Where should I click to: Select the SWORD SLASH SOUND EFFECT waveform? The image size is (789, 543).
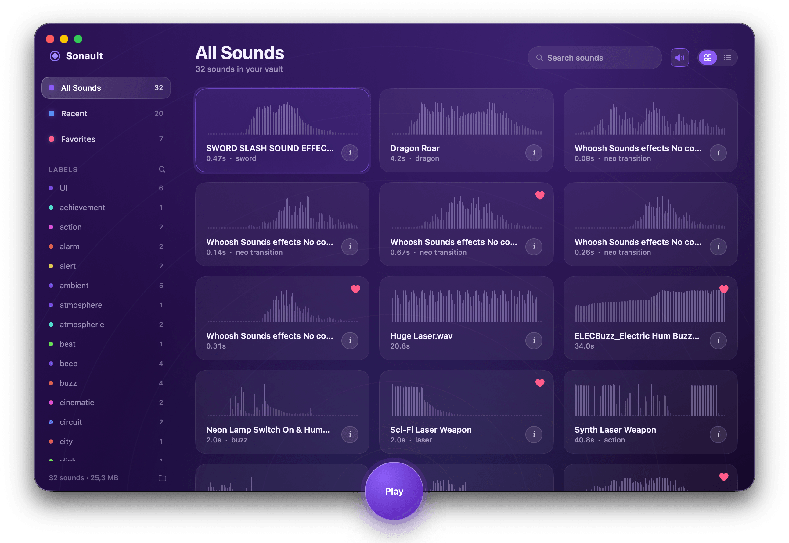282,118
